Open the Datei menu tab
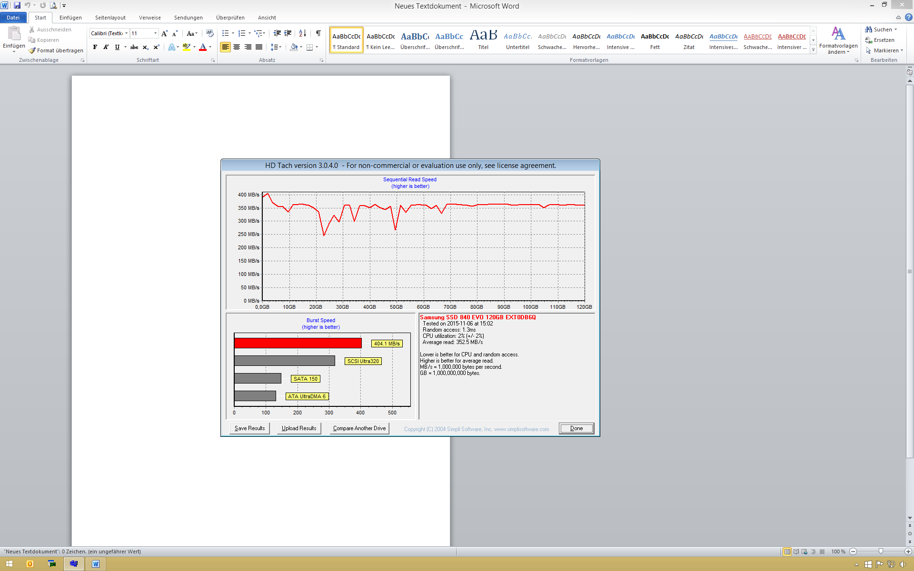The width and height of the screenshot is (914, 571). point(13,18)
